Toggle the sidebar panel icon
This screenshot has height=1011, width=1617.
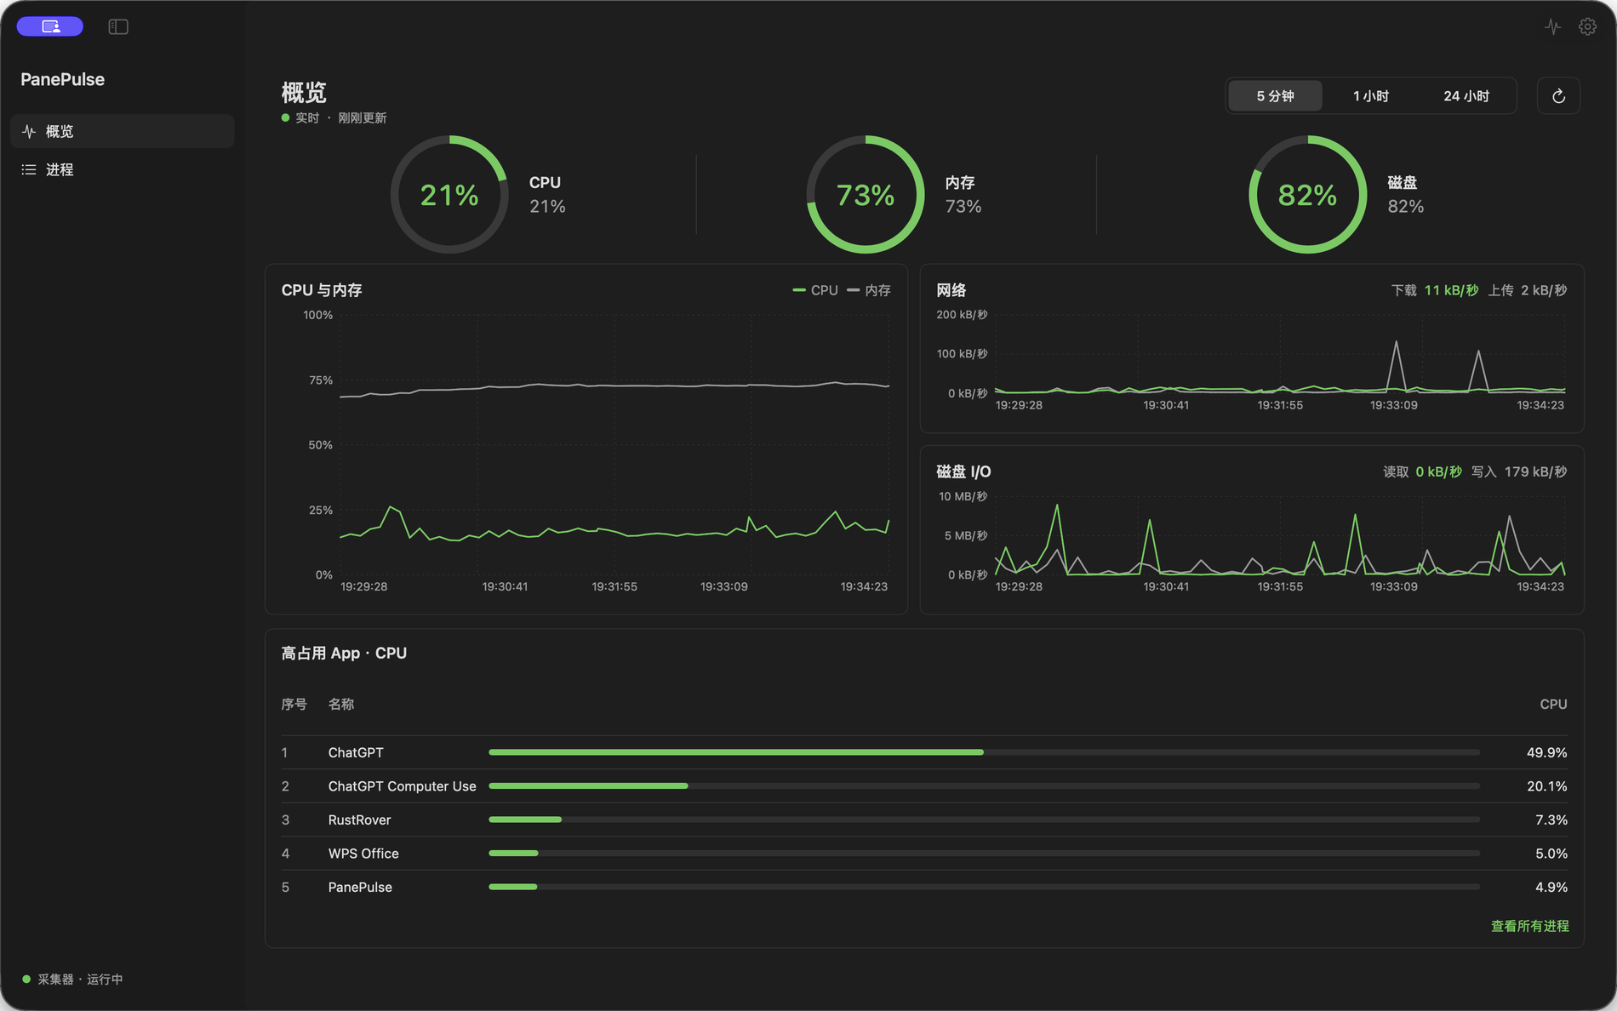pyautogui.click(x=118, y=27)
